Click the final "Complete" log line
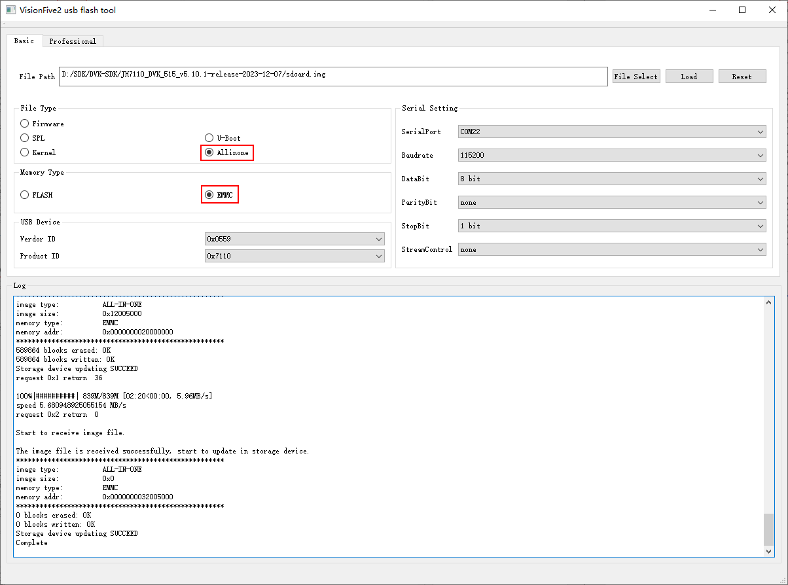 pos(32,542)
